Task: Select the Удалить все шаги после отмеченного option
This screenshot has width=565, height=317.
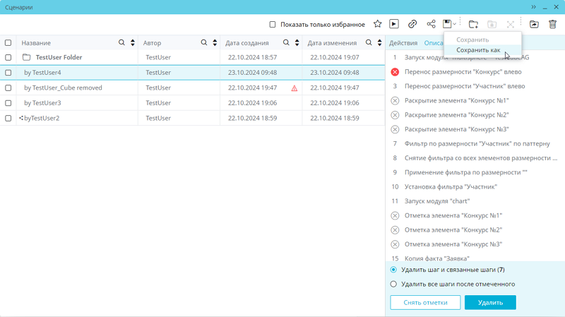Action: pyautogui.click(x=394, y=284)
